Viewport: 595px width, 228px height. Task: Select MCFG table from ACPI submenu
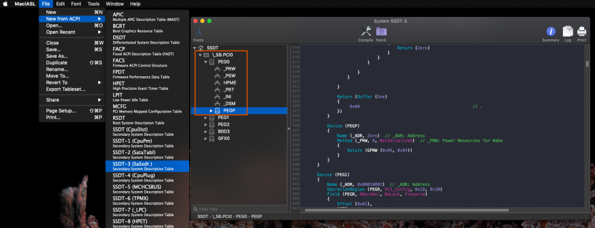coord(147,108)
